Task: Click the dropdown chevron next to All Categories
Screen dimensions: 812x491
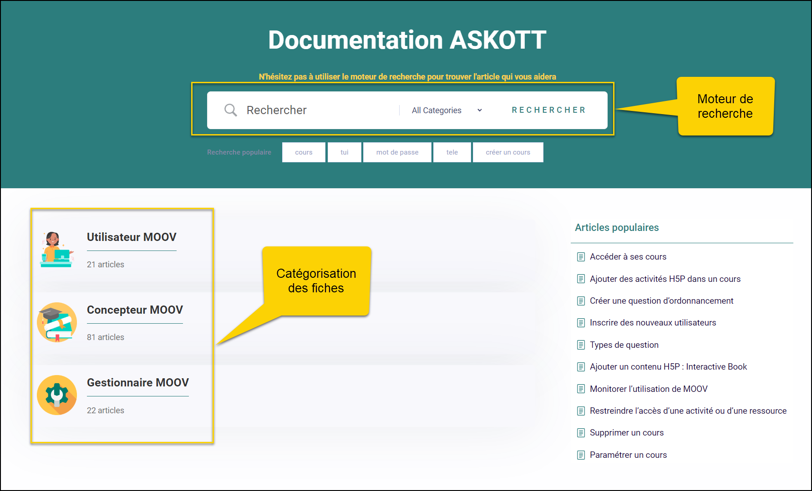Action: pyautogui.click(x=479, y=110)
